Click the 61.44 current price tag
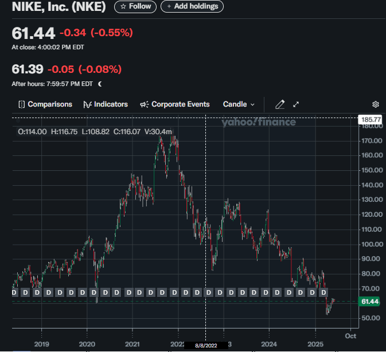The width and height of the screenshot is (386, 352). [x=370, y=302]
